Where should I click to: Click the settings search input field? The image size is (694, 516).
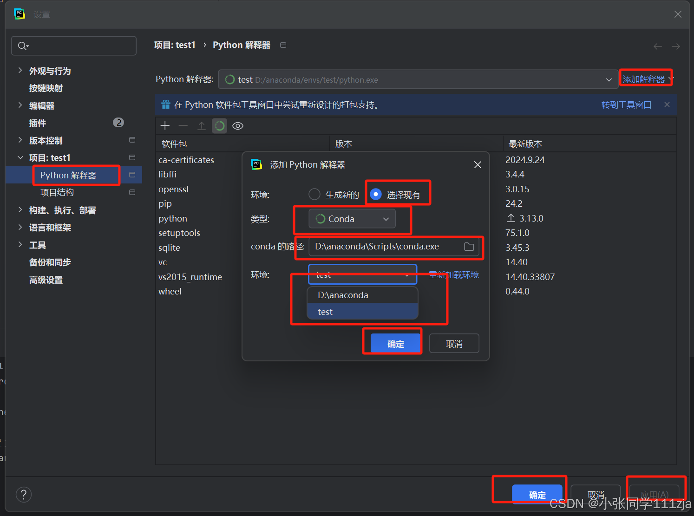(x=74, y=46)
